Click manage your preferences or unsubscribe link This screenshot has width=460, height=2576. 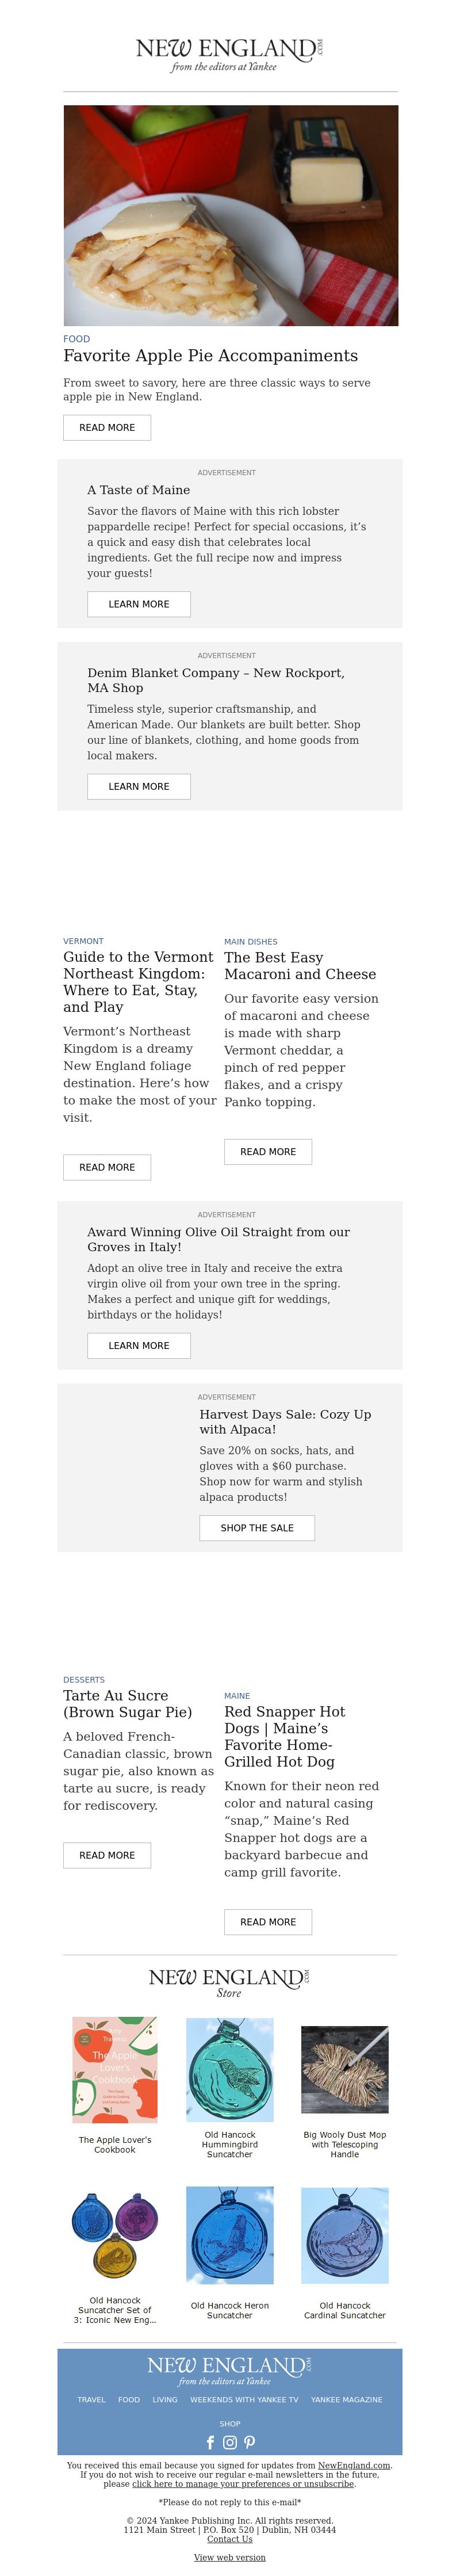[x=243, y=2484]
